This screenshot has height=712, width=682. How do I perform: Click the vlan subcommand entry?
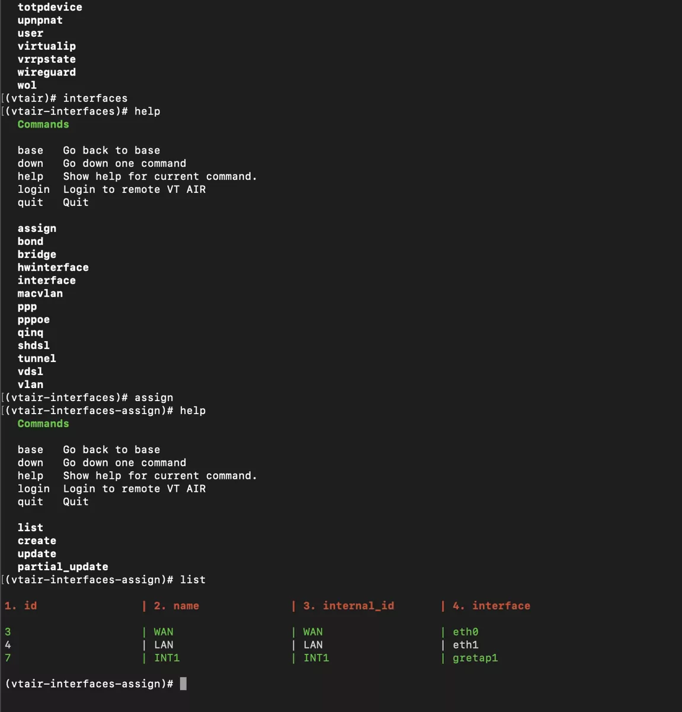coord(30,384)
